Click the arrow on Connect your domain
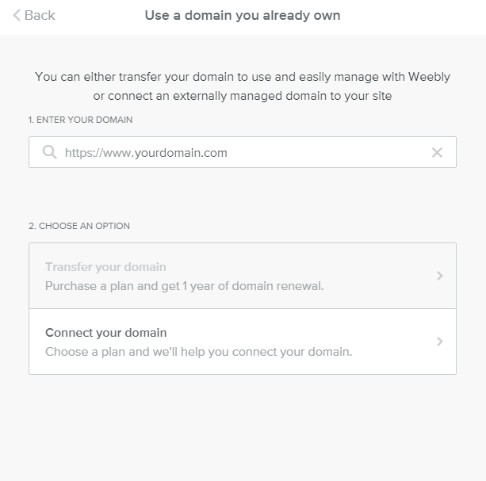 pyautogui.click(x=440, y=342)
